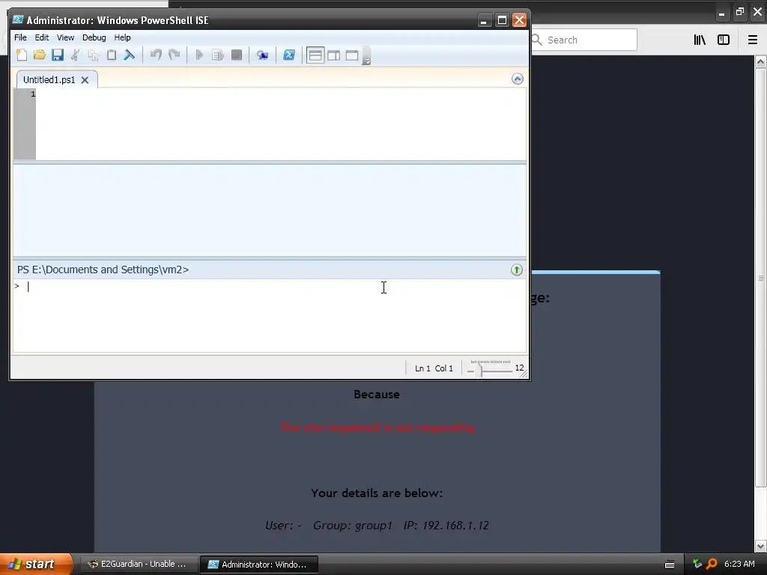The height and width of the screenshot is (575, 767).
Task: Click the Run Selection icon
Action: click(218, 55)
